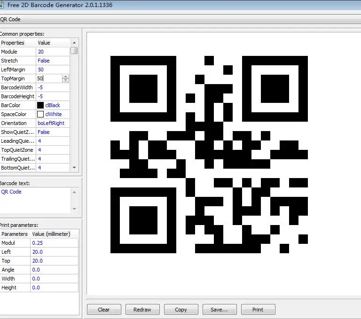Viewport: 361px width, 319px height.
Task: Click the barcode text scroll down arrow
Action: tap(74, 209)
